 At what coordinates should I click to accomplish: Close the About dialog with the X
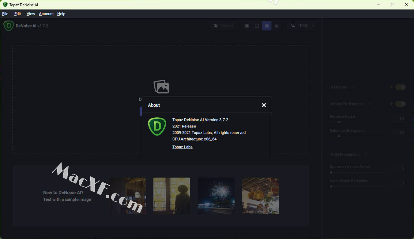[x=264, y=105]
